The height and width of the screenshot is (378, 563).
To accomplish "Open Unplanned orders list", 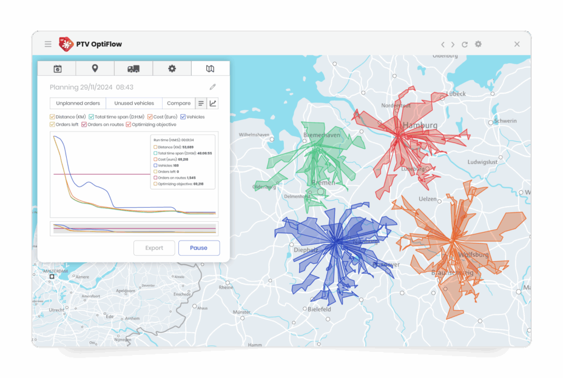I will 78,104.
